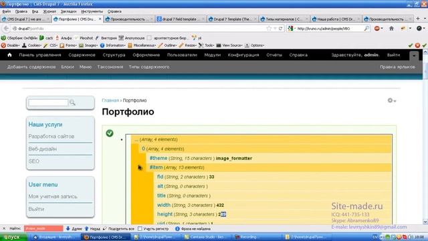Open Конфигурация admin menu
Image resolution: width=428 pixels, height=241 pixels.
tap(243, 55)
